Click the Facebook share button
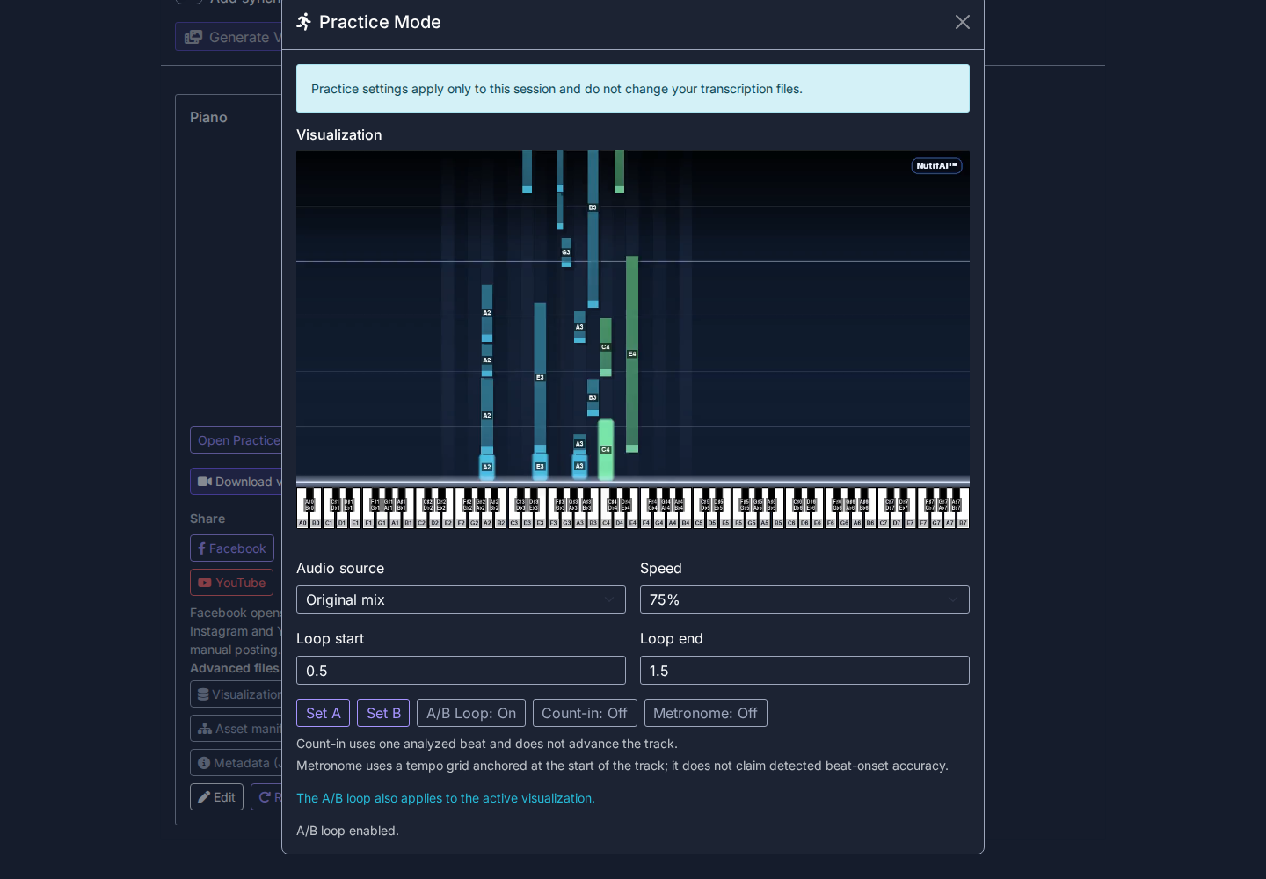Viewport: 1266px width, 879px height. 232,548
